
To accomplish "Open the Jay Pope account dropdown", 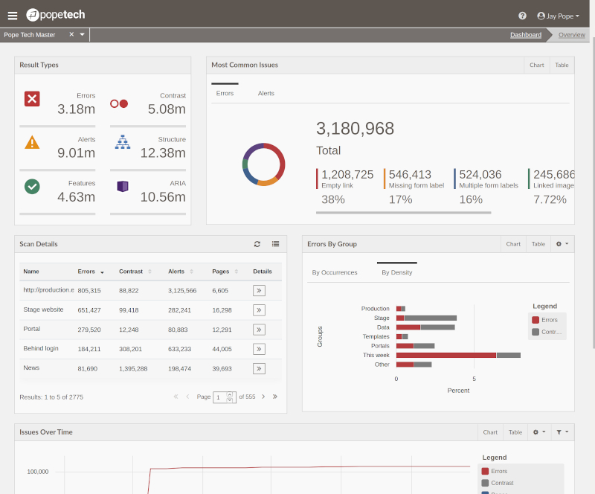I will [557, 16].
